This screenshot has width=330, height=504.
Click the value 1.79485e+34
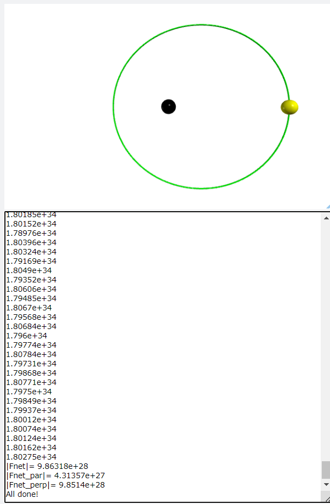(31, 298)
